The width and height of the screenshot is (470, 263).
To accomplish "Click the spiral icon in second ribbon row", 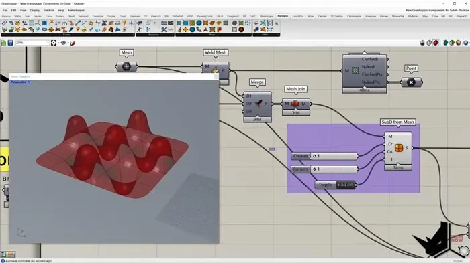I will coord(124,29).
